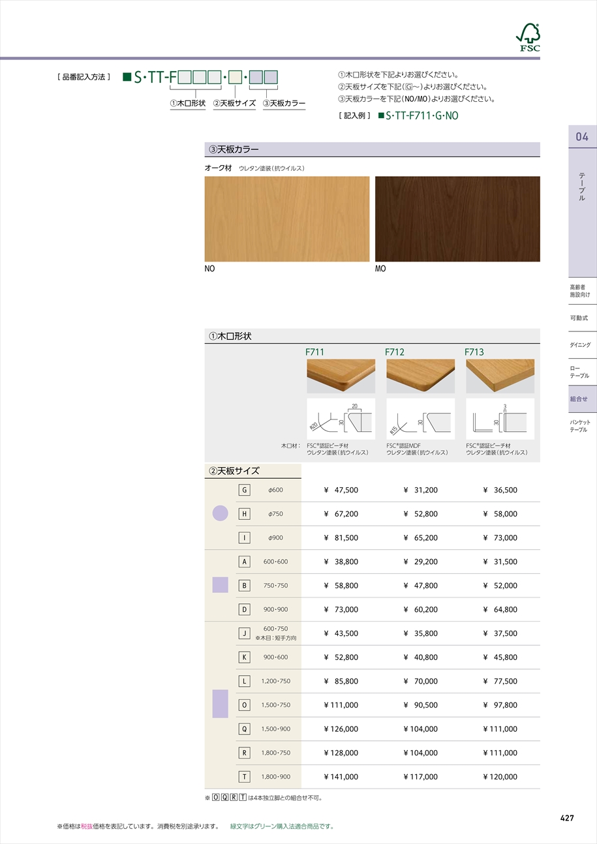Select the MO dark oak color swatch

(457, 219)
